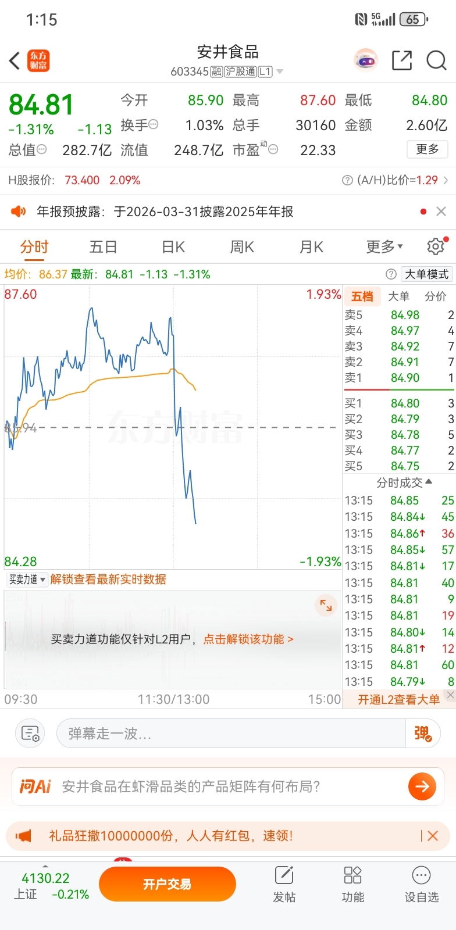Open the 买卖力道 indicator dropdown

(27, 580)
